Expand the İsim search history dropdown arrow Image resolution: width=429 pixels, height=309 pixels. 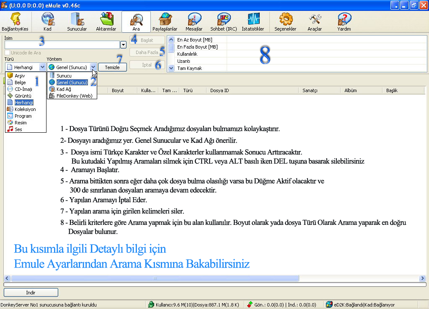coord(124,45)
